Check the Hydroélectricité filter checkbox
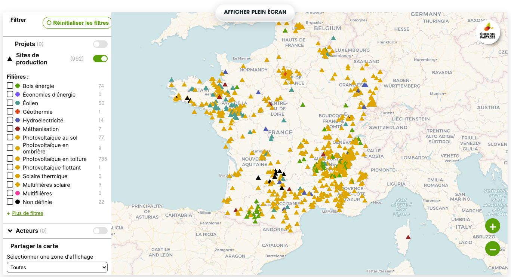Screen dimensions: 511x277 [x=10, y=120]
